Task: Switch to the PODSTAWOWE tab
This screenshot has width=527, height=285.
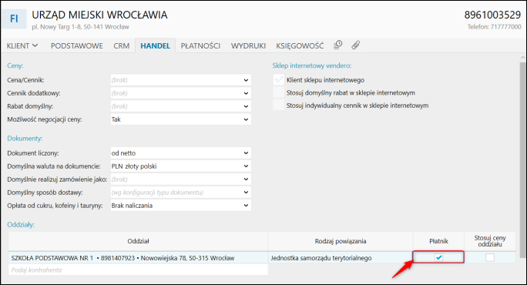Action: [76, 45]
